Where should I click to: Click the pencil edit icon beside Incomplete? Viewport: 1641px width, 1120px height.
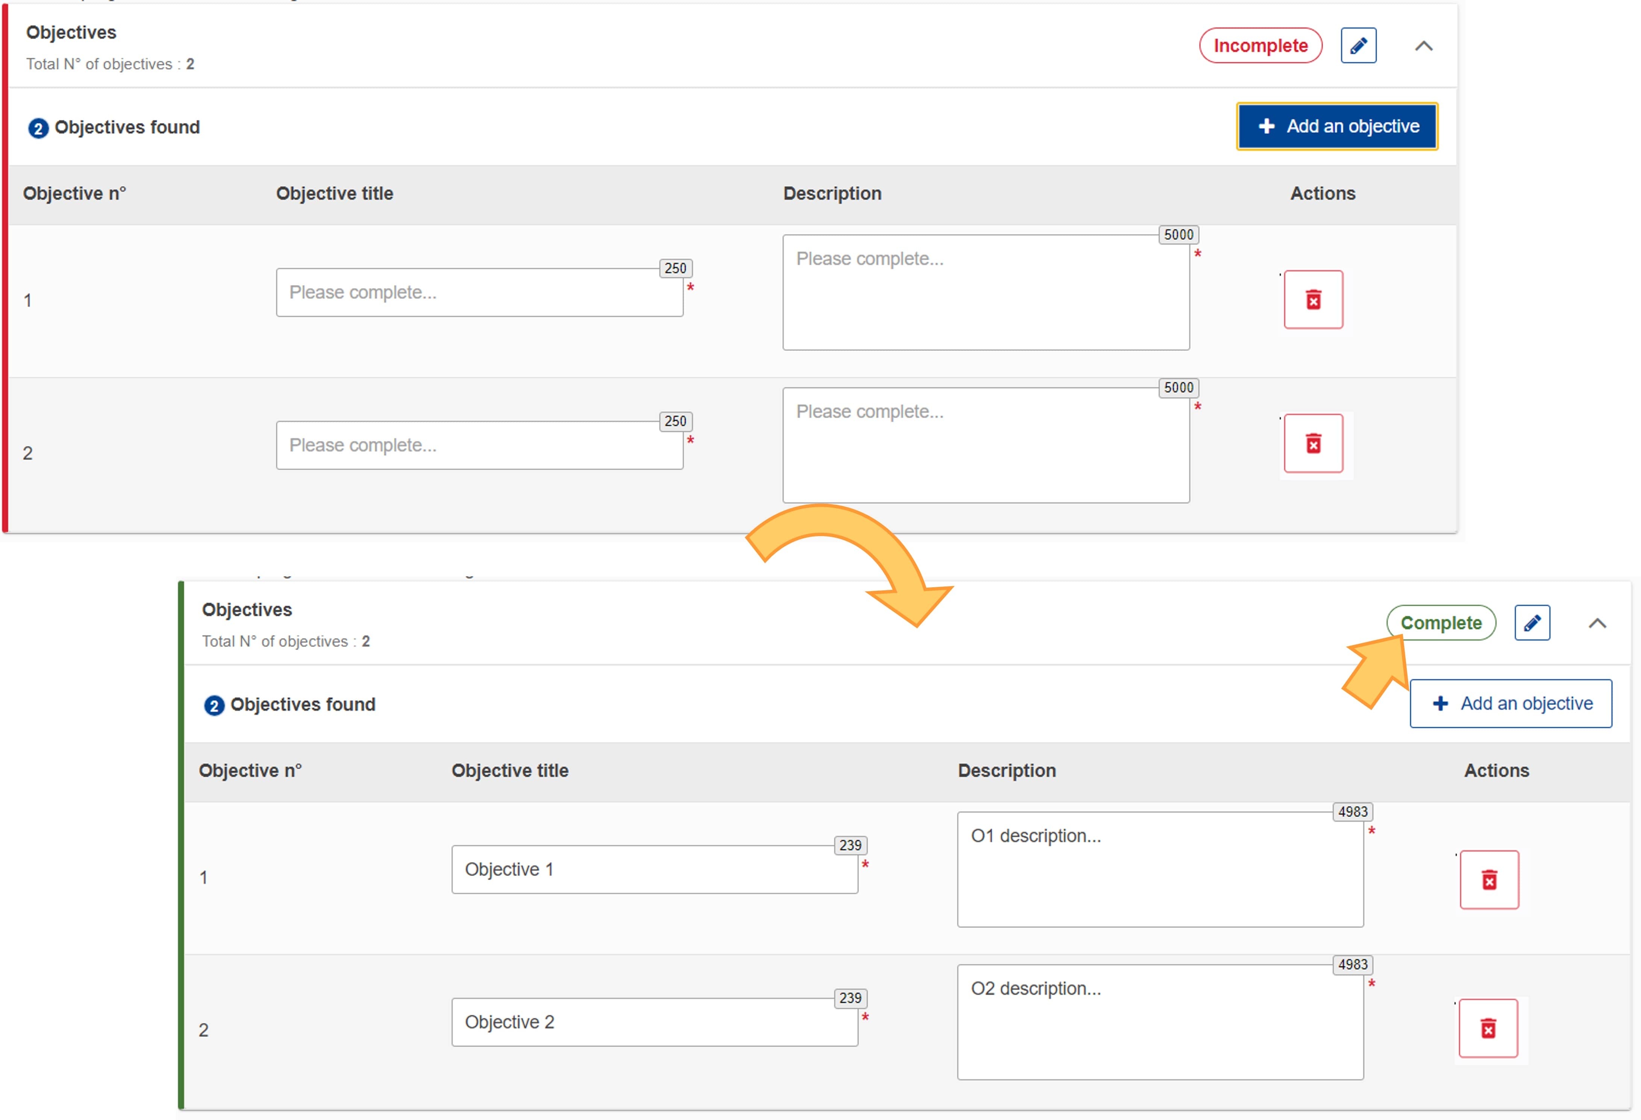tap(1359, 46)
